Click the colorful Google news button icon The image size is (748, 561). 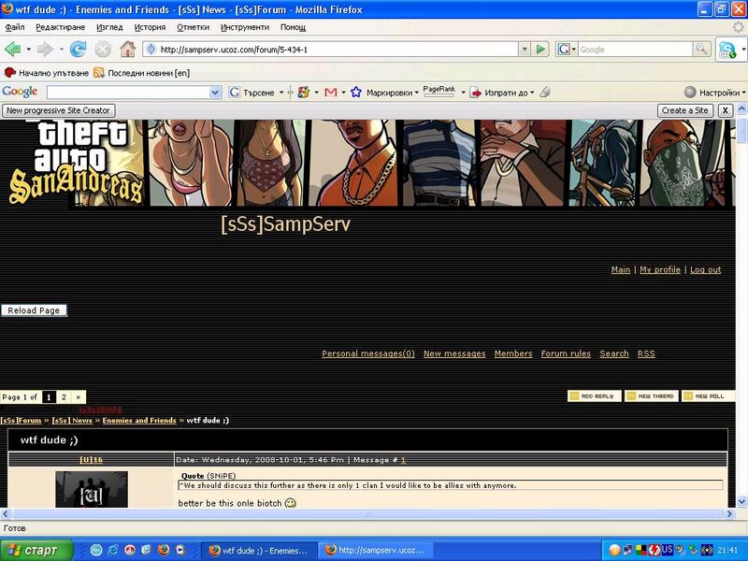tap(303, 92)
